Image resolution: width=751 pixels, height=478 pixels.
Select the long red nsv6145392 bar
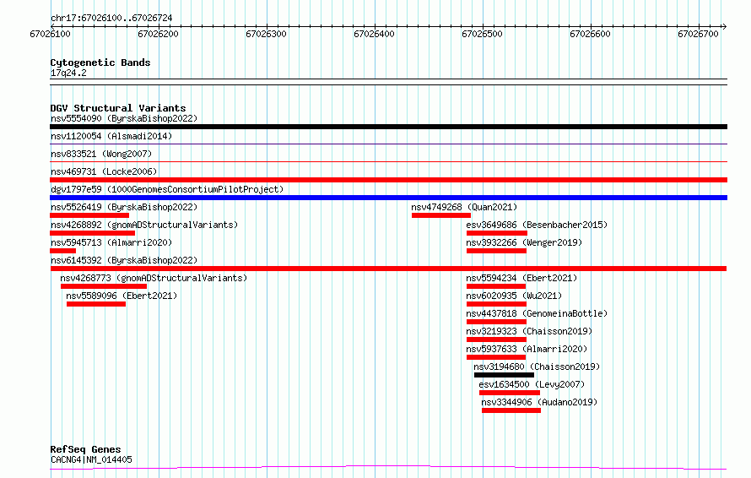coord(388,269)
